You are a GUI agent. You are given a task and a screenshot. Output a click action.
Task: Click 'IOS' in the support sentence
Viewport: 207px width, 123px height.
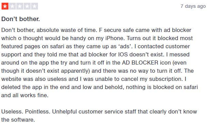tap(123, 55)
